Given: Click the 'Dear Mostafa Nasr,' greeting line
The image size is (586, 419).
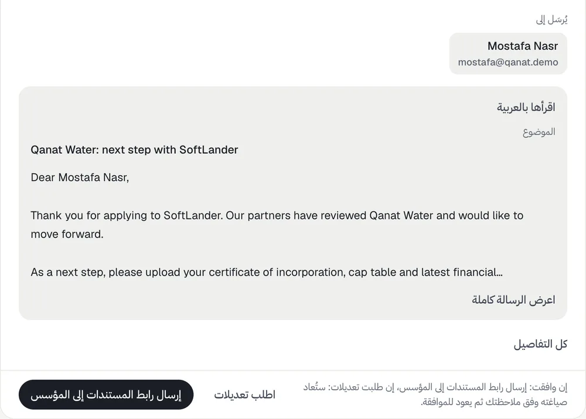Looking at the screenshot, I should click(x=80, y=177).
